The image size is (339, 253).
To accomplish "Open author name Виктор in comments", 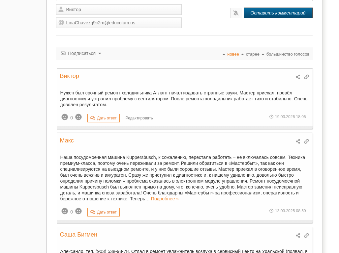I will click(x=69, y=76).
